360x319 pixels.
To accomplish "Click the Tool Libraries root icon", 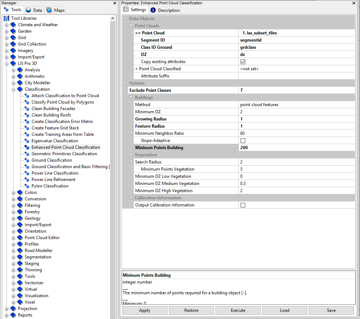I will tap(6, 18).
